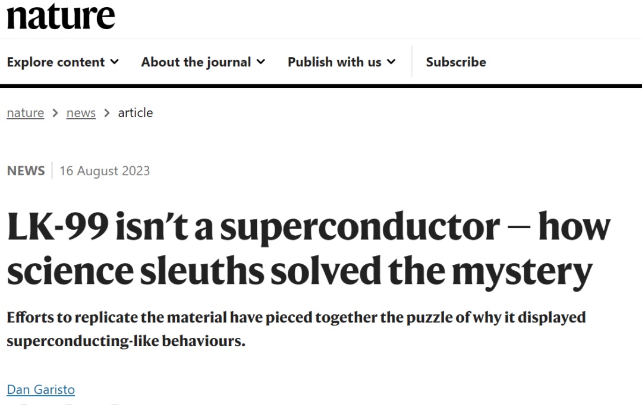Expand the Publish with us chevron
The image size is (642, 405).
pos(391,62)
